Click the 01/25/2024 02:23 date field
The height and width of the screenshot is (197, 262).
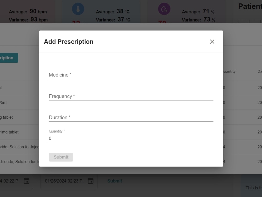click(x=63, y=181)
